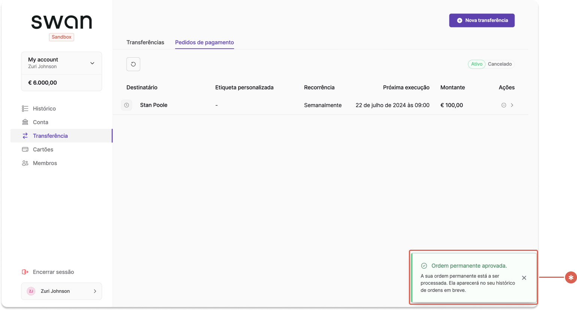Click the clock icon beside Stan Poole

click(x=127, y=105)
